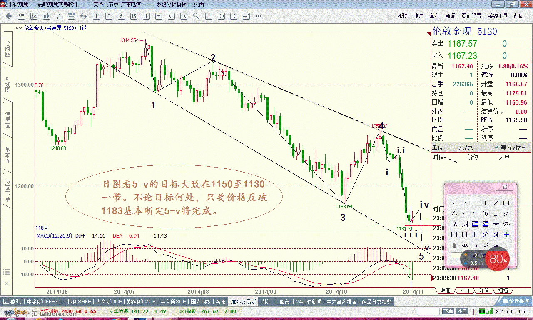The width and height of the screenshot is (533, 320).
Task: Switch to the 分价 tab
Action: 464,290
